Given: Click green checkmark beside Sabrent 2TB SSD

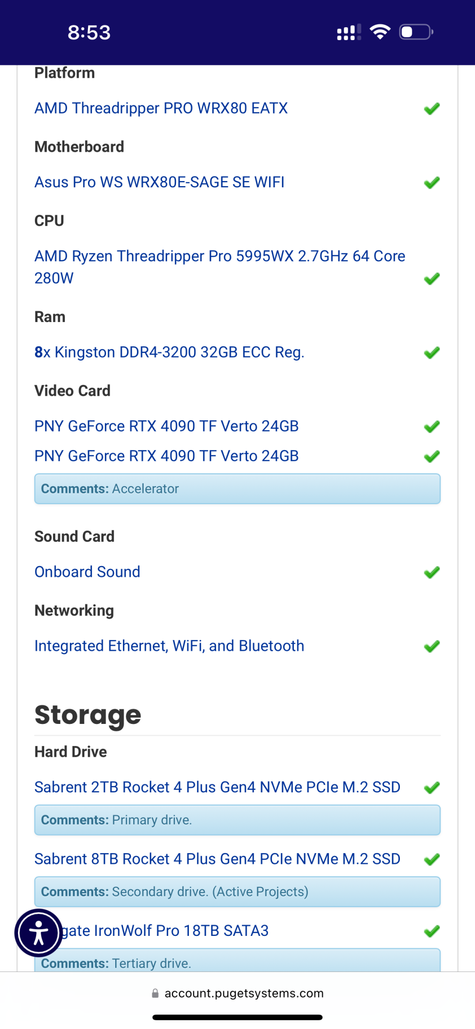Looking at the screenshot, I should pos(431,788).
